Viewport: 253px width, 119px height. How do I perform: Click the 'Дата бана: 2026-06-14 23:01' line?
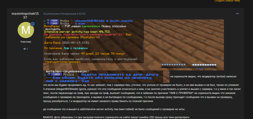coord(67,43)
